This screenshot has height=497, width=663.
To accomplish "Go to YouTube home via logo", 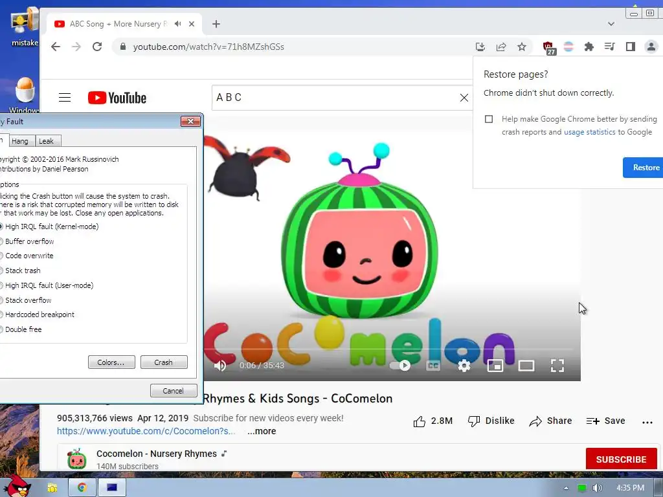I will pyautogui.click(x=117, y=98).
